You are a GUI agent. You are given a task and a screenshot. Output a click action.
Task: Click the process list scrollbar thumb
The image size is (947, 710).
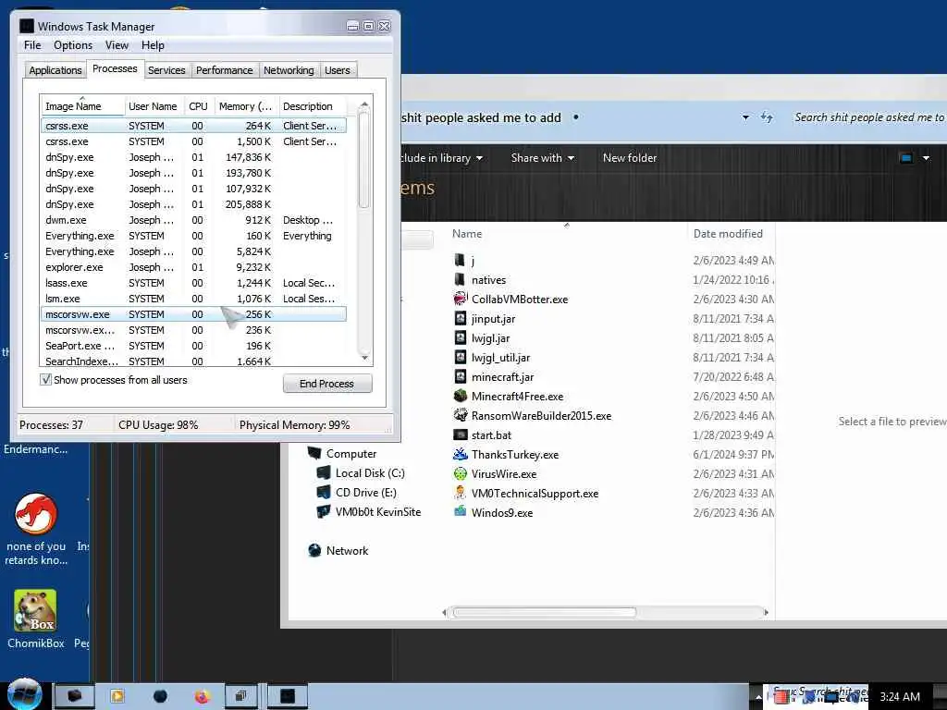tap(363, 159)
